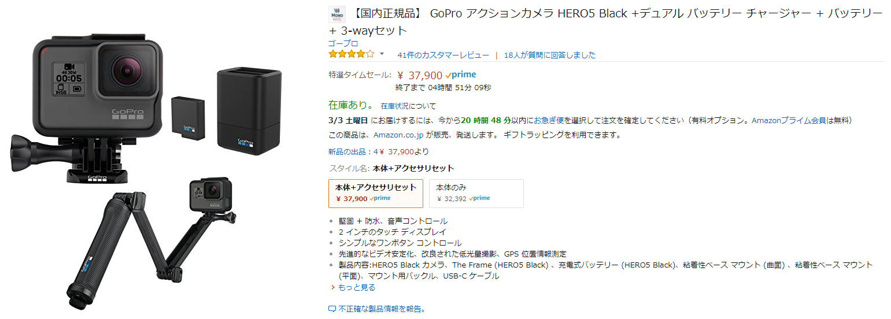Screen dimensions: 891x319
Task: Click the prime logo in 本体+アクセサリセット option
Action: coord(380,198)
